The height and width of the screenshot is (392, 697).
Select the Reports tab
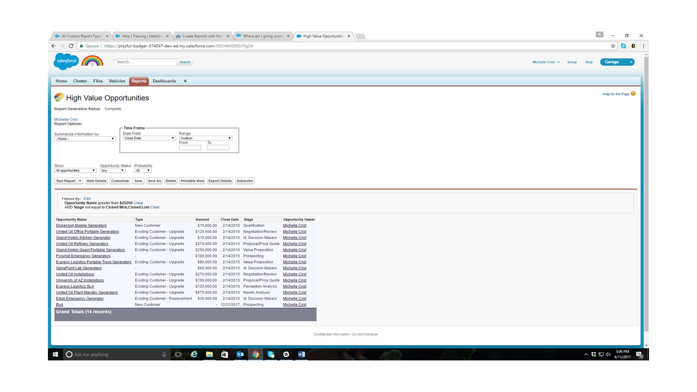click(x=139, y=81)
